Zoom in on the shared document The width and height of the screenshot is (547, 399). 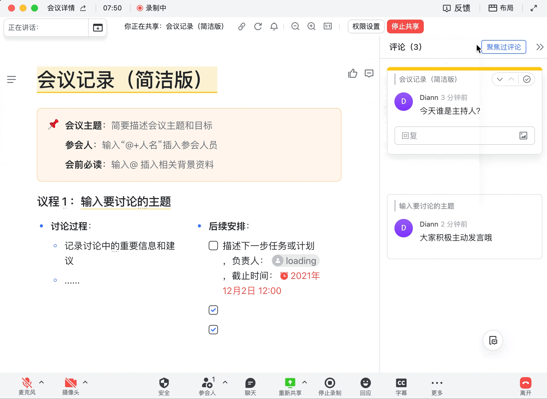[312, 26]
